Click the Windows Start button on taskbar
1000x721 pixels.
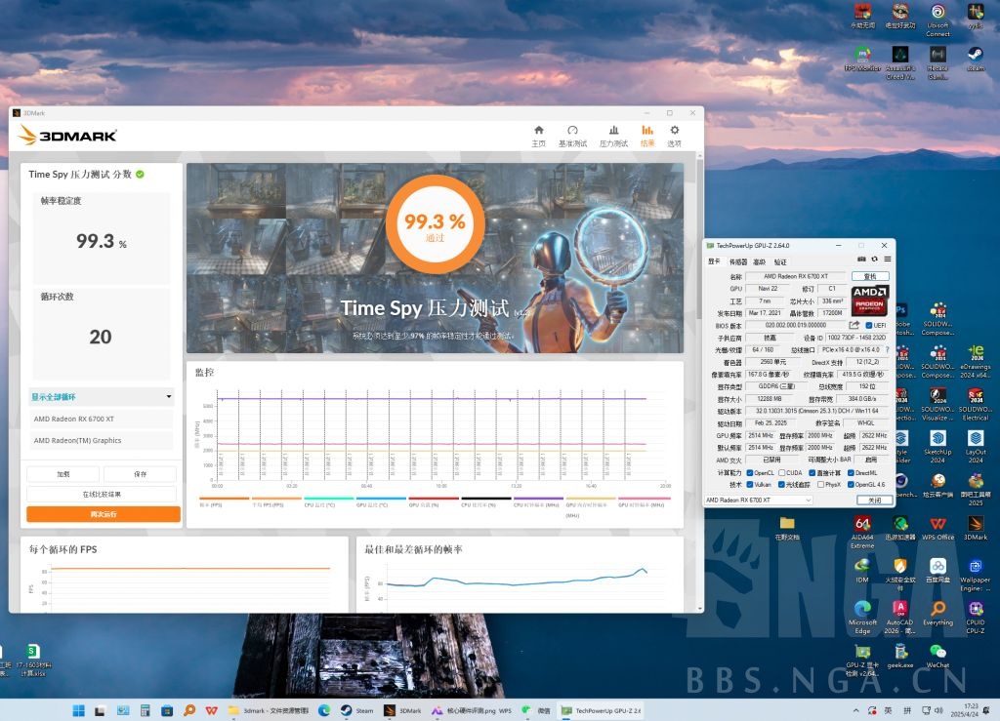pos(78,710)
